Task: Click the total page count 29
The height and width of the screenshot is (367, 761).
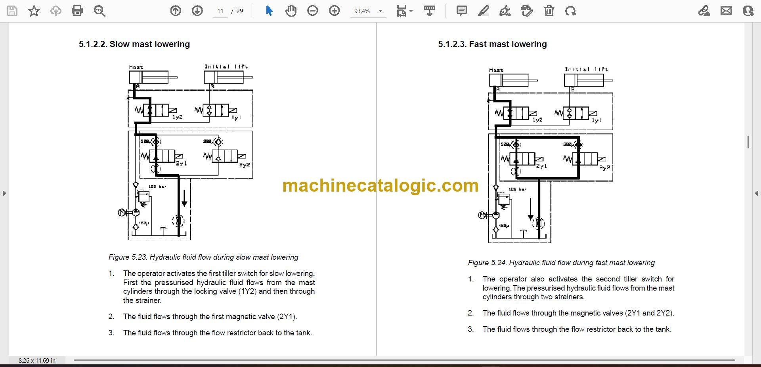Action: coord(240,11)
